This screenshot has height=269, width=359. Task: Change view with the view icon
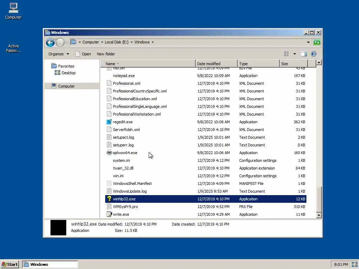(x=286, y=54)
